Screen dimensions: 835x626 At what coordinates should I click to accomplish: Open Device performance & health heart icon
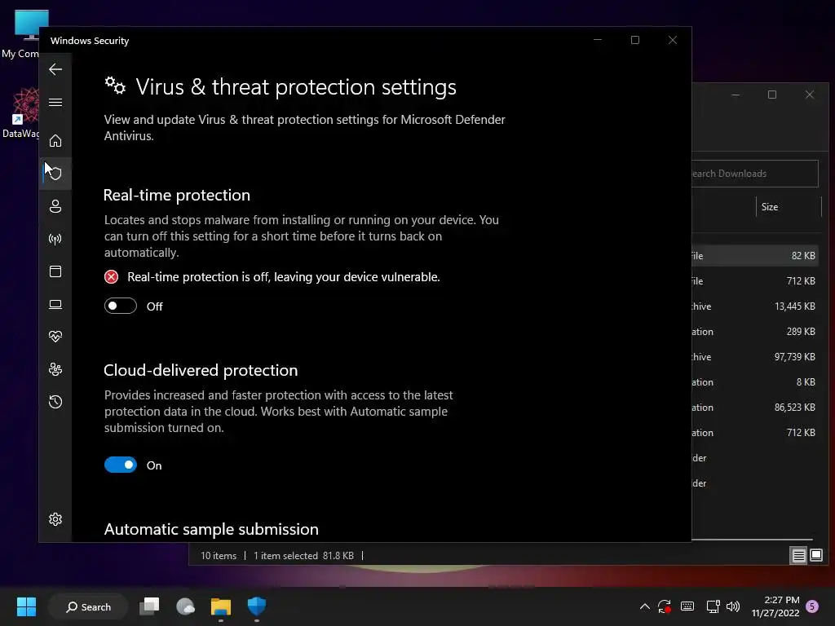coord(55,337)
